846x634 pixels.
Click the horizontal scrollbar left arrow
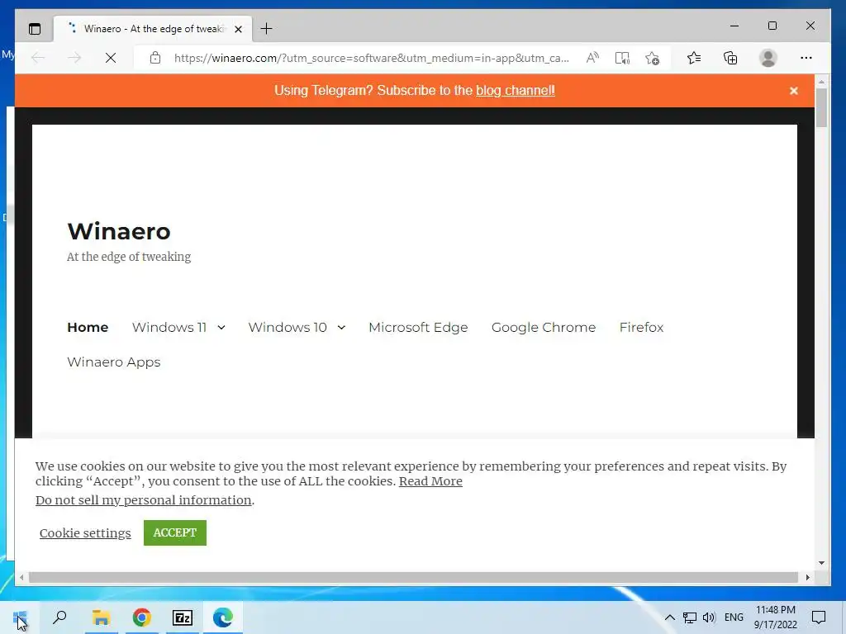coord(21,577)
